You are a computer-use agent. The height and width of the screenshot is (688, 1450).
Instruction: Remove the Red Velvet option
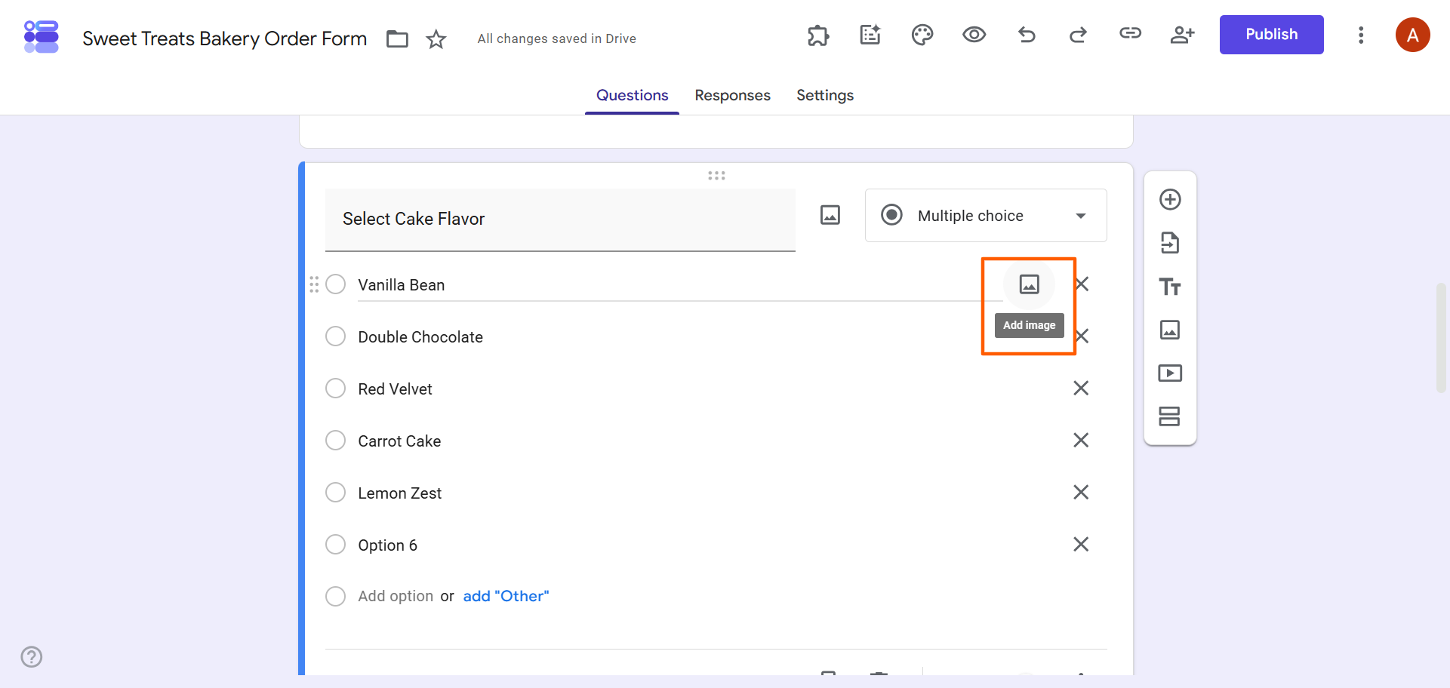click(x=1081, y=388)
